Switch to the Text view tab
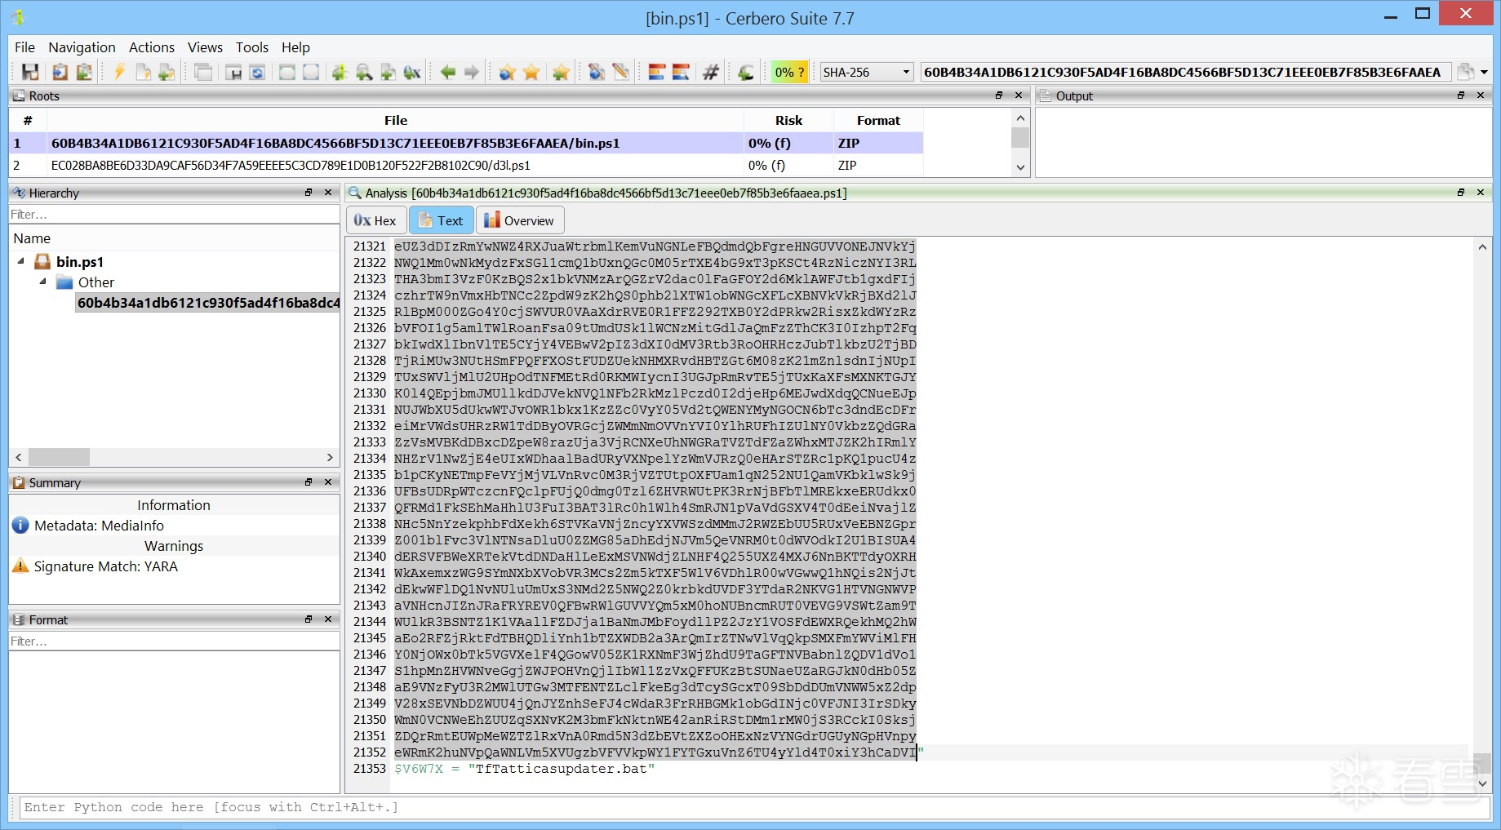 tap(441, 220)
